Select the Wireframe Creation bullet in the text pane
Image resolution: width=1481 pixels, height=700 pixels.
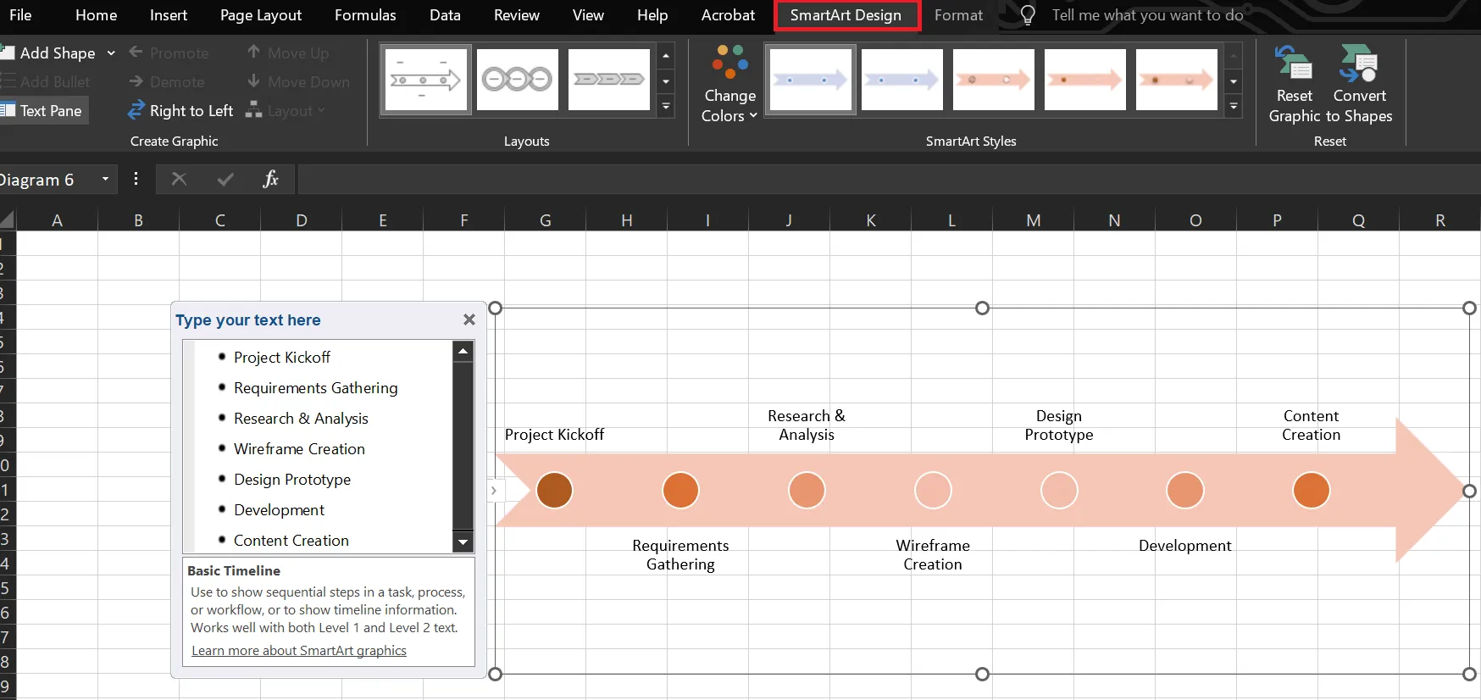(299, 449)
